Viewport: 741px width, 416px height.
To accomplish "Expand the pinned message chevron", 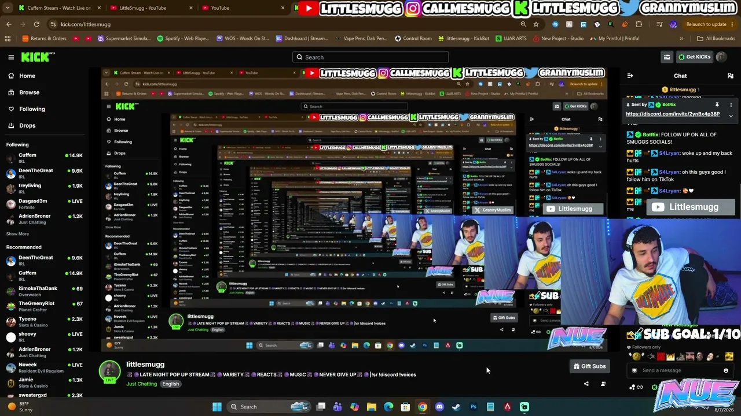I will coord(731,116).
